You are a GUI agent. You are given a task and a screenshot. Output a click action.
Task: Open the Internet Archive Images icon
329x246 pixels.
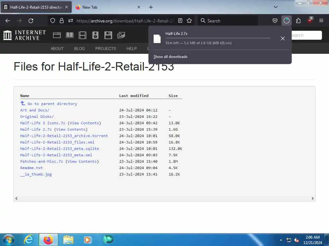(x=121, y=35)
